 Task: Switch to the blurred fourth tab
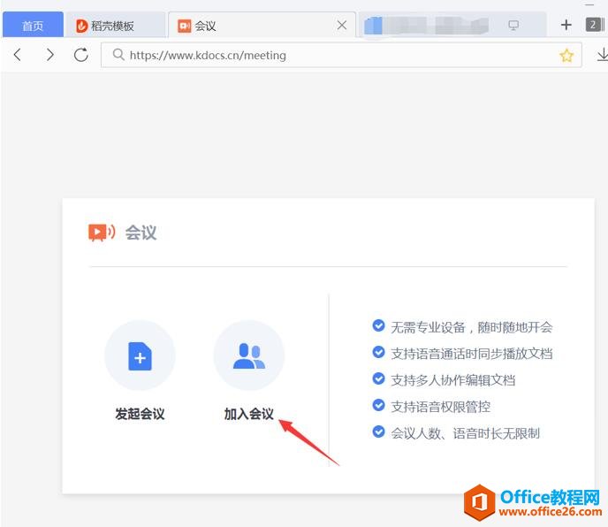click(x=452, y=26)
